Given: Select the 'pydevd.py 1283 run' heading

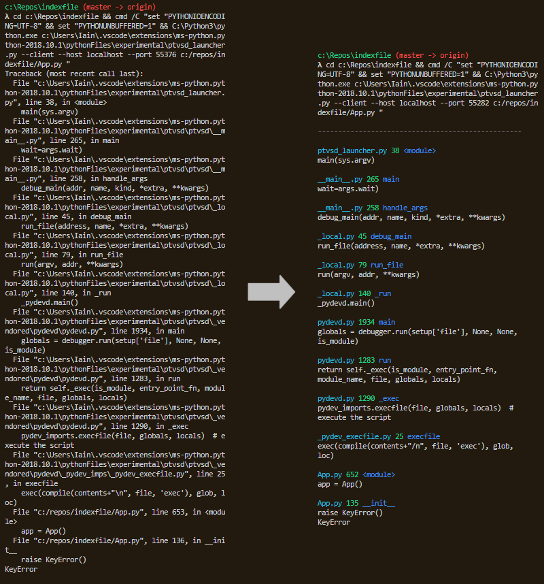Looking at the screenshot, I should click(x=354, y=360).
